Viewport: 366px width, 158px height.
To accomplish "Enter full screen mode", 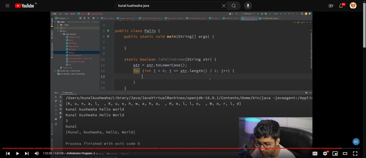I will [x=355, y=153].
